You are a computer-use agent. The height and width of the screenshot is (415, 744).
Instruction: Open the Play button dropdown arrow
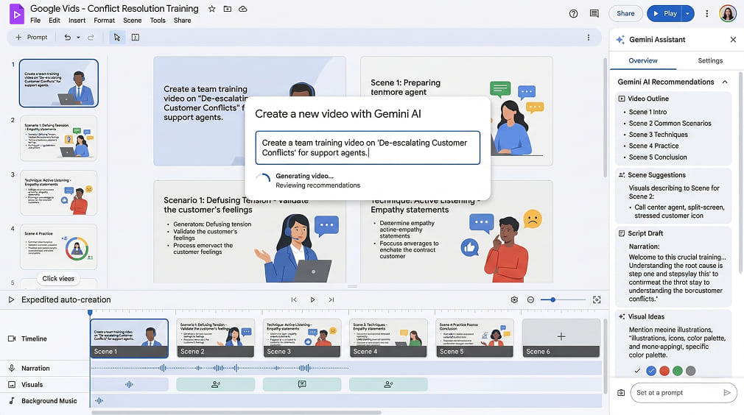(688, 13)
